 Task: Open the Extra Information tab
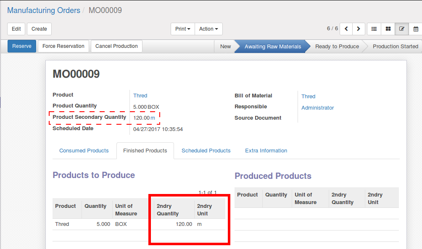pos(266,151)
